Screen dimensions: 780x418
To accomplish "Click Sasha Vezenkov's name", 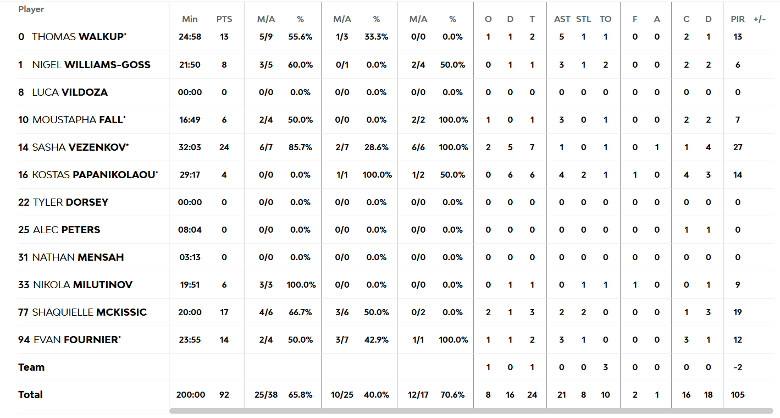I will pyautogui.click(x=79, y=147).
